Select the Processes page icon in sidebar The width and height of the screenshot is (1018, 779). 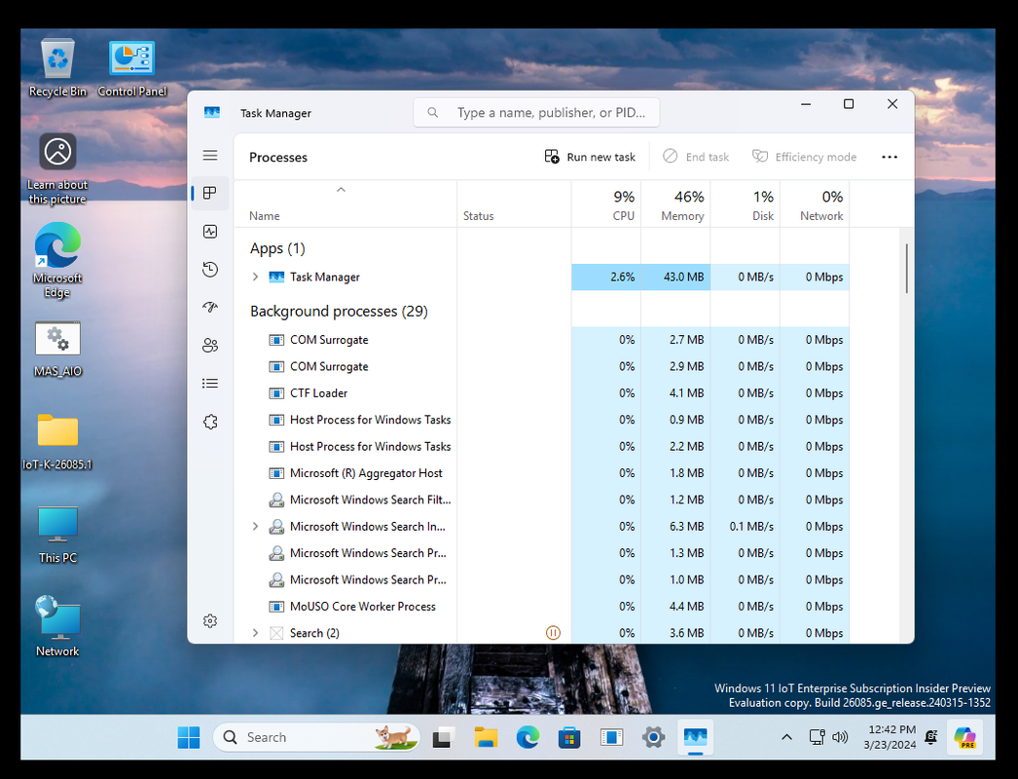coord(209,193)
